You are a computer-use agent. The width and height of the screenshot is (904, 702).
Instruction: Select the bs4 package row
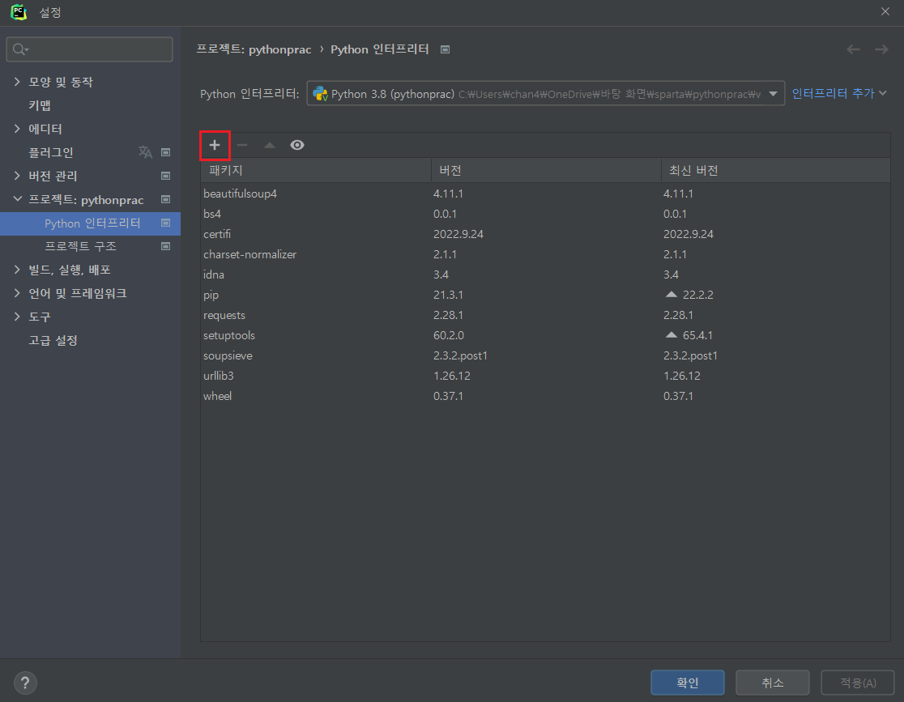(545, 214)
